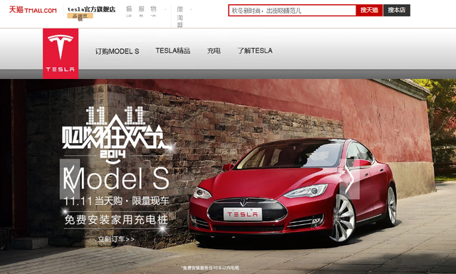The height and width of the screenshot is (274, 456).
Task: Click the 描 description rating indicator
Action: coord(129,11)
